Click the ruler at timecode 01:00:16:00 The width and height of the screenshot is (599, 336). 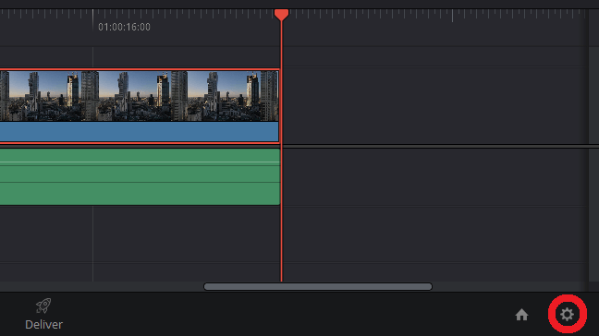124,27
